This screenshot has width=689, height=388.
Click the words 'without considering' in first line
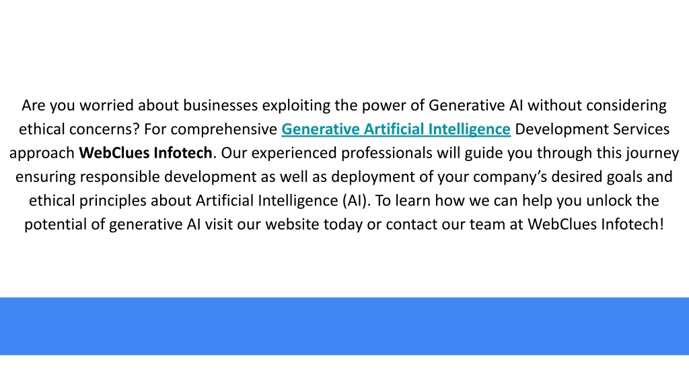pyautogui.click(x=597, y=106)
